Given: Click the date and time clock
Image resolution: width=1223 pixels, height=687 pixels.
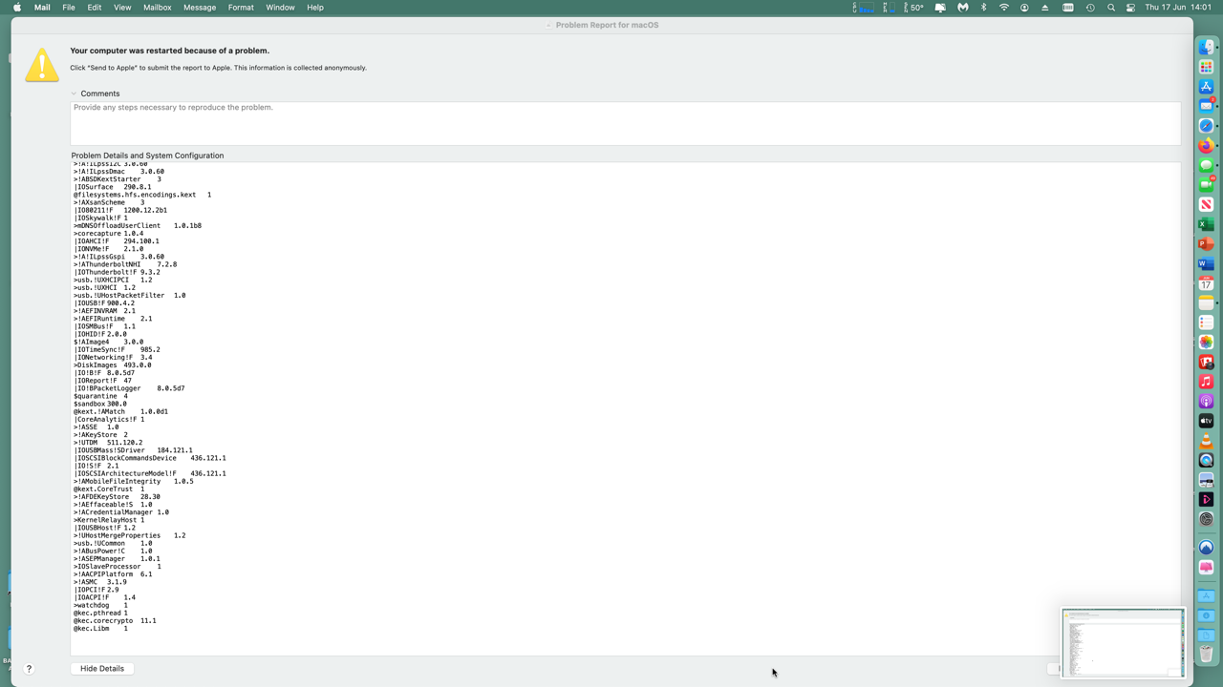Looking at the screenshot, I should 1178,8.
